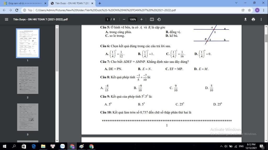This screenshot has width=268, height=150.
Task: Open the volume icon in system tray
Action: tap(226, 146)
